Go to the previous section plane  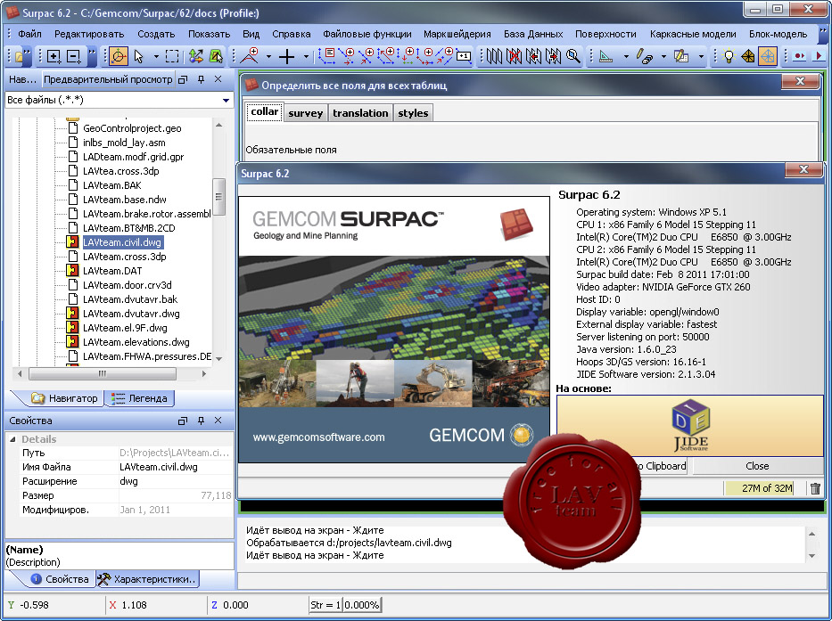(x=533, y=56)
